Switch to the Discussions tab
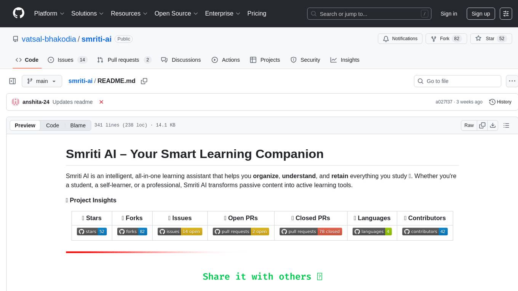518x291 pixels. click(181, 60)
